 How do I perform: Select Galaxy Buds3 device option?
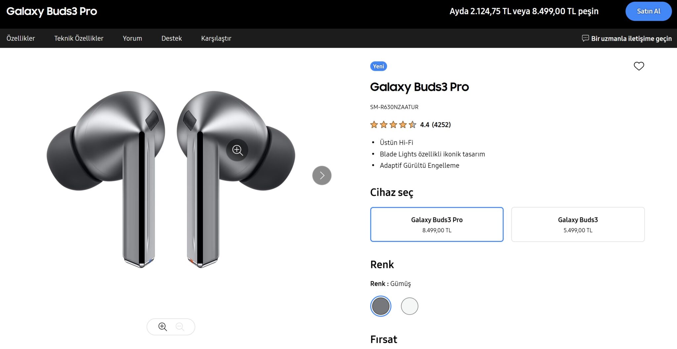pyautogui.click(x=577, y=224)
